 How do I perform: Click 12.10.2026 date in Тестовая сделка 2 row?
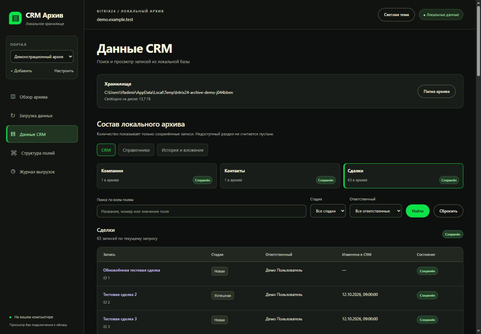coord(360,295)
